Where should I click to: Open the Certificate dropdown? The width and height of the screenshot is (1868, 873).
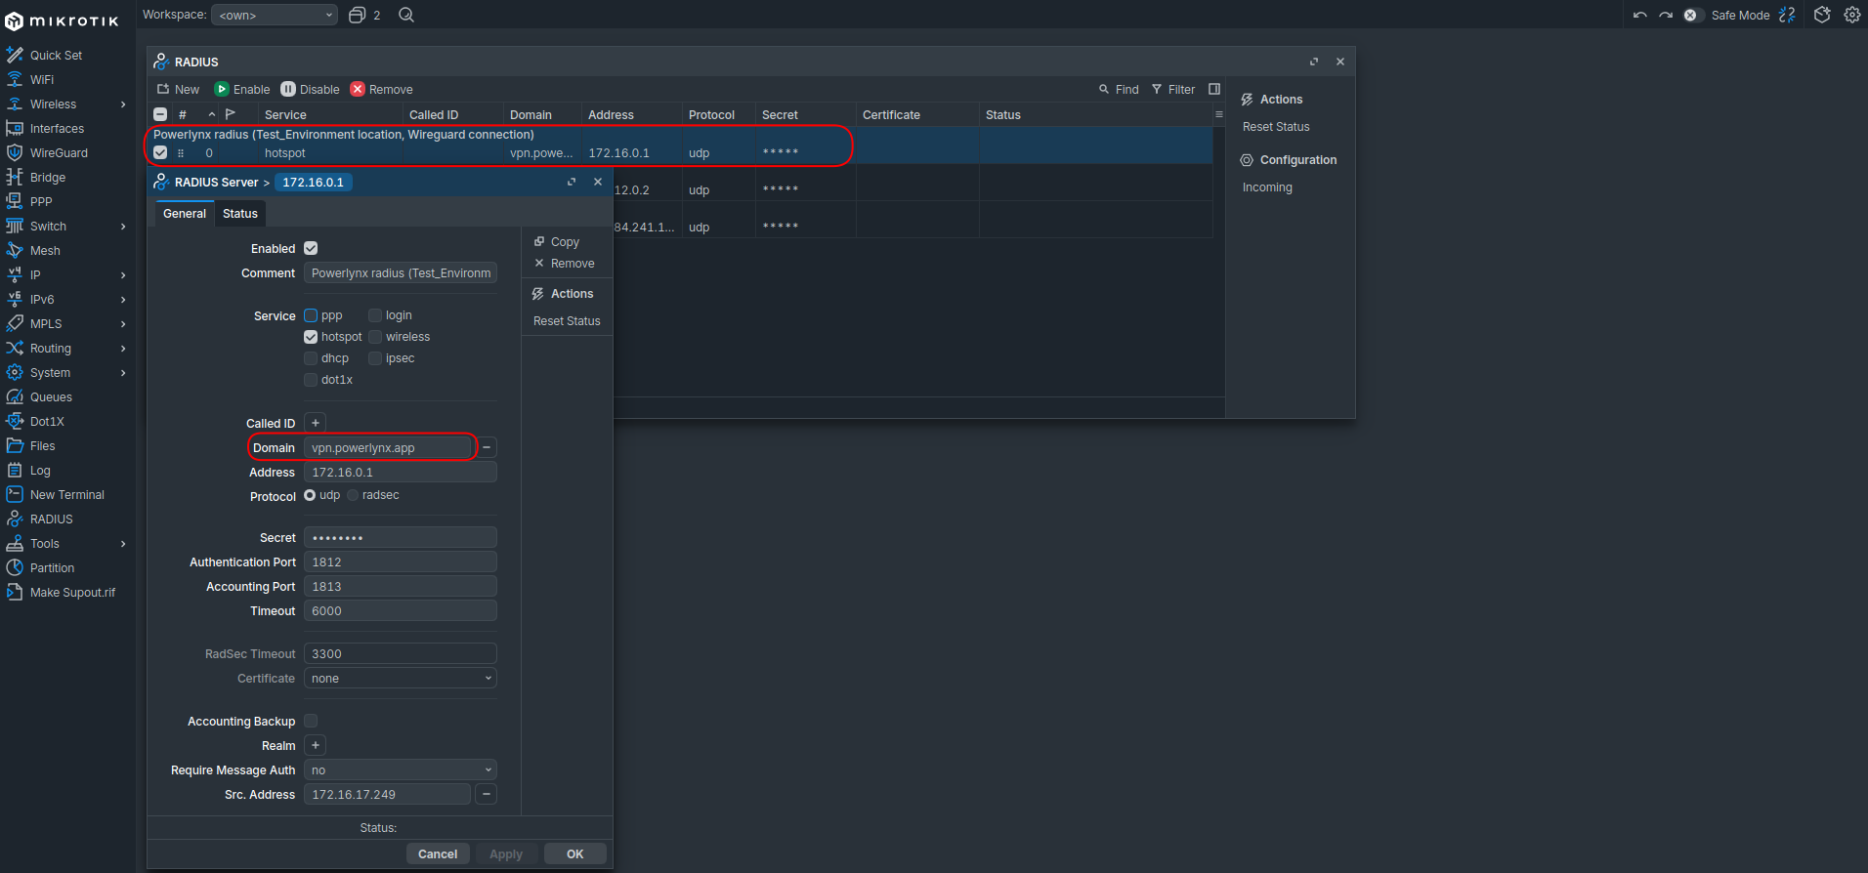[x=400, y=679]
